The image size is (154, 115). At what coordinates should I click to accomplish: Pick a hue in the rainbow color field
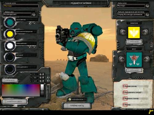tap(21, 90)
